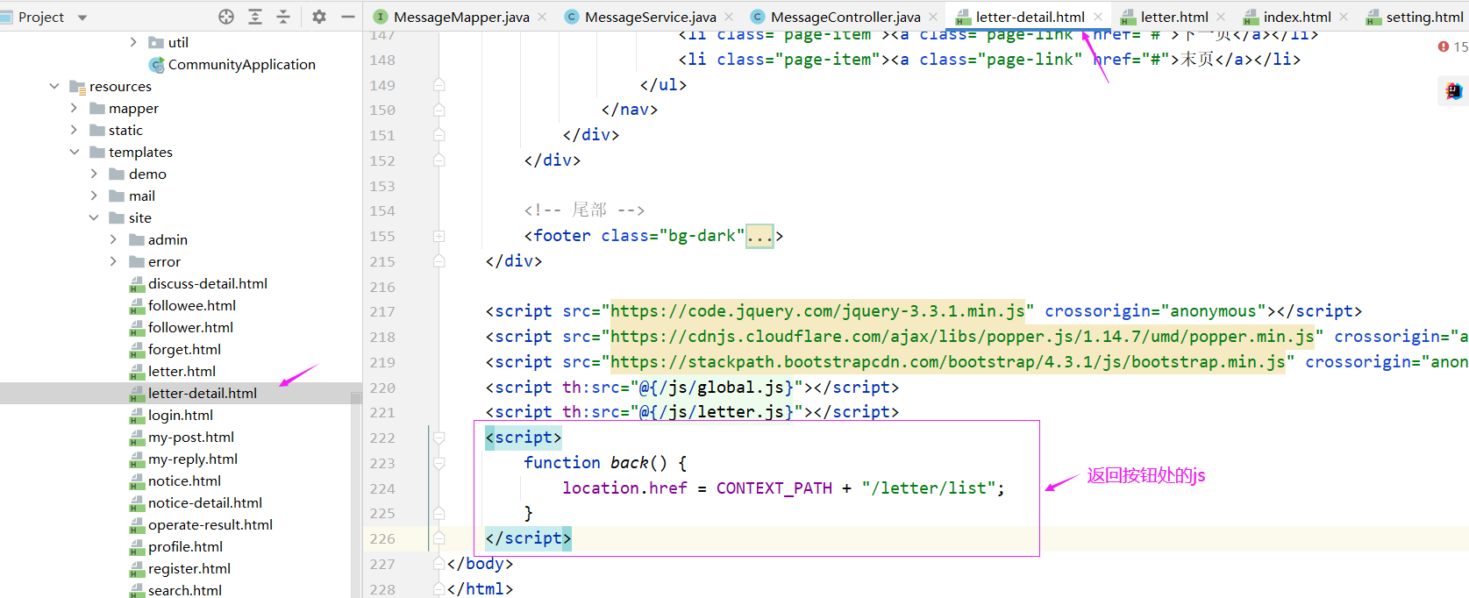
Task: Switch to setting.html editor tab
Action: click(x=1424, y=17)
